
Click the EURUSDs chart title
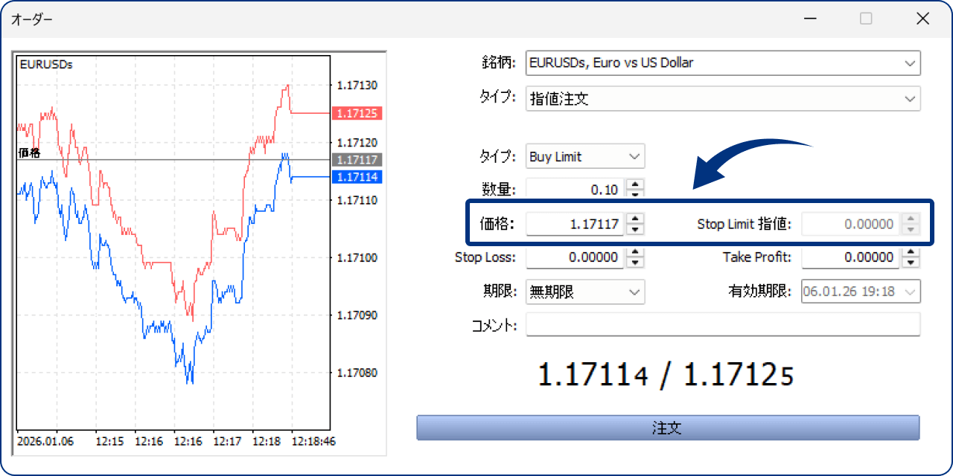pos(46,65)
